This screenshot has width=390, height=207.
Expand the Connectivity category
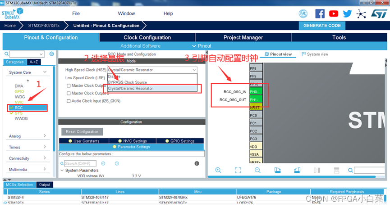point(45,158)
